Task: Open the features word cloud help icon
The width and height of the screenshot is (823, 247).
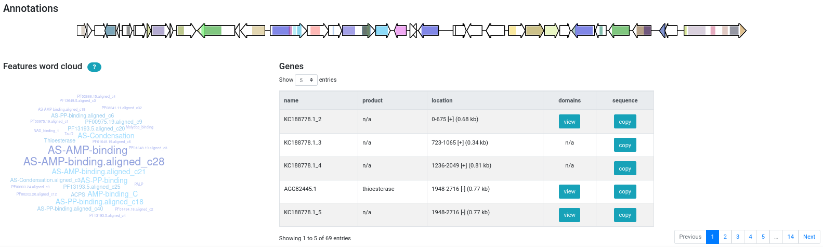Action: click(x=94, y=67)
